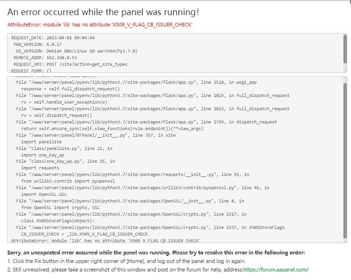Click the bold "Sorry, an unexpected error" text

[156, 253]
